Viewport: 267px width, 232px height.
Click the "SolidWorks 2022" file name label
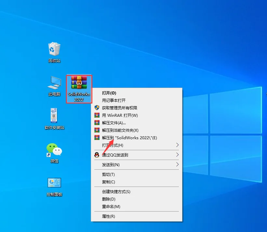click(x=79, y=97)
